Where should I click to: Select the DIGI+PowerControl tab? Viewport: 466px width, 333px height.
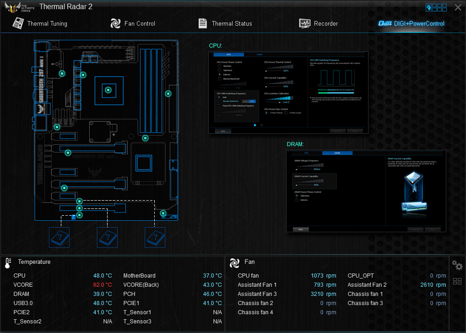tap(412, 23)
